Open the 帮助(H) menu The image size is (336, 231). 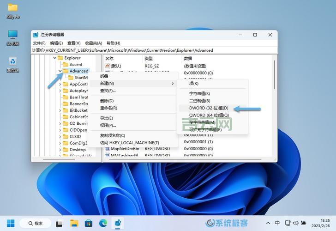114,43
